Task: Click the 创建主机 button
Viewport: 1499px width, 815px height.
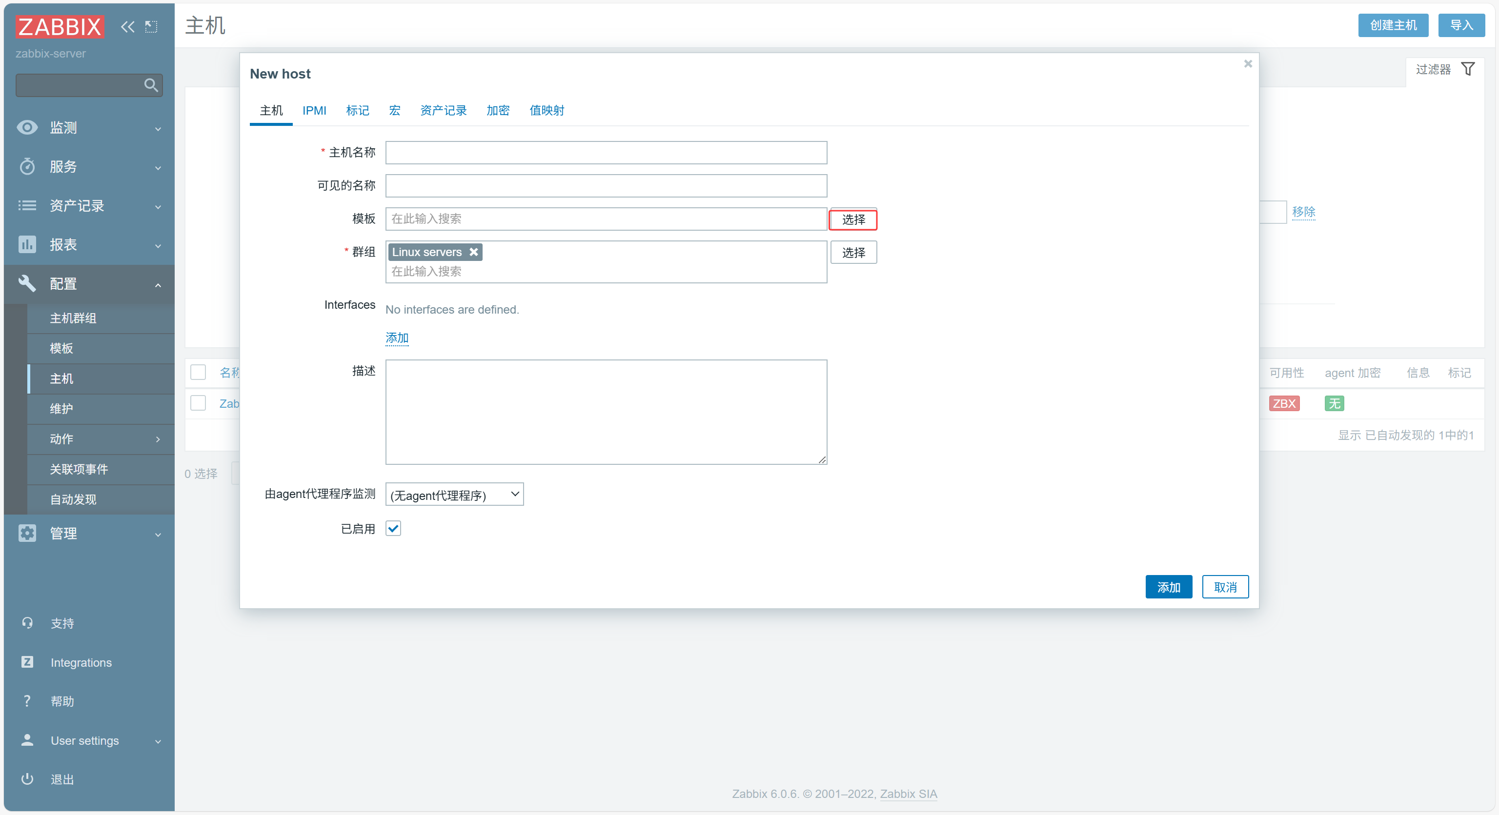Action: point(1393,25)
